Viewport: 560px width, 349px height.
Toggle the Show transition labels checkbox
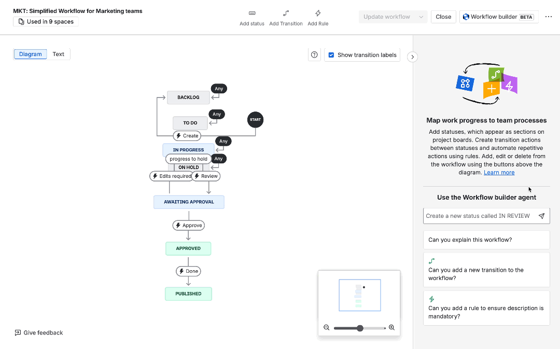[331, 55]
